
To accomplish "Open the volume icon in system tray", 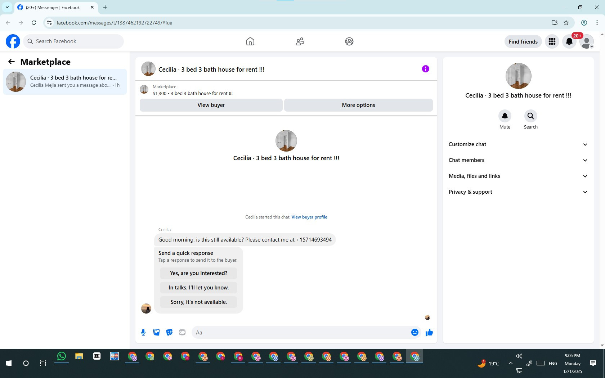I will click(519, 356).
